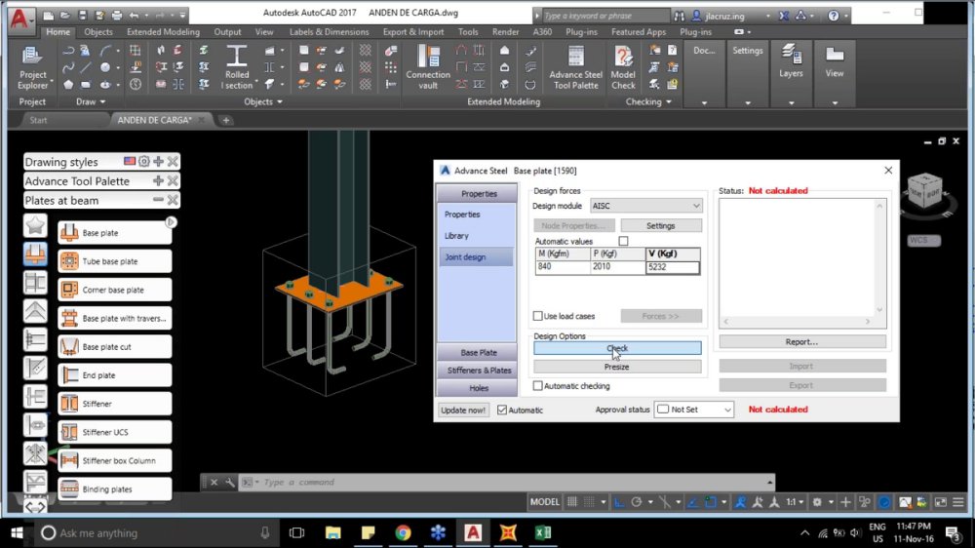
Task: Toggle the grid display in status bar
Action: (x=572, y=502)
